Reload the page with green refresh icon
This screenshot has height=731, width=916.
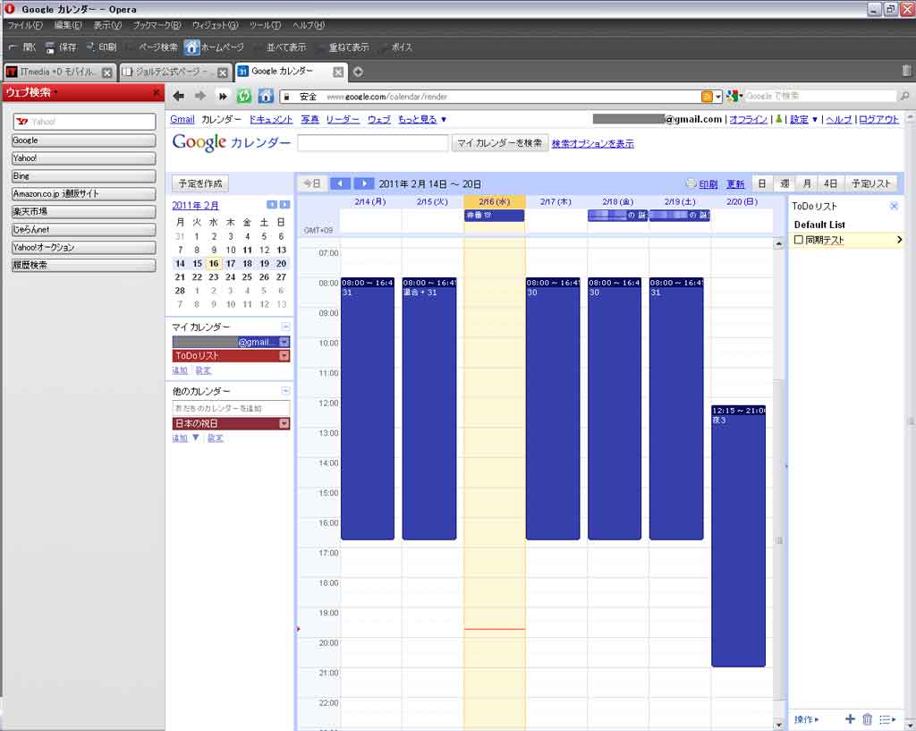click(244, 96)
